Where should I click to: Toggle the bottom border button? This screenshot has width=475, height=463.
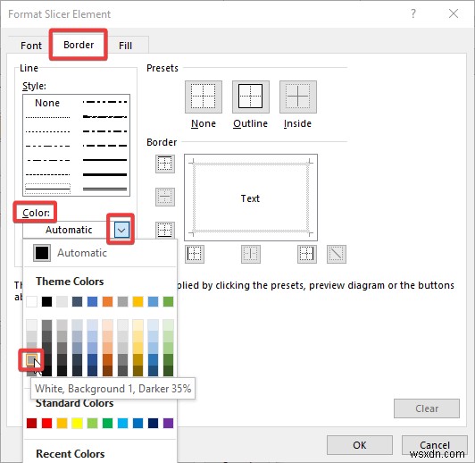coord(165,230)
